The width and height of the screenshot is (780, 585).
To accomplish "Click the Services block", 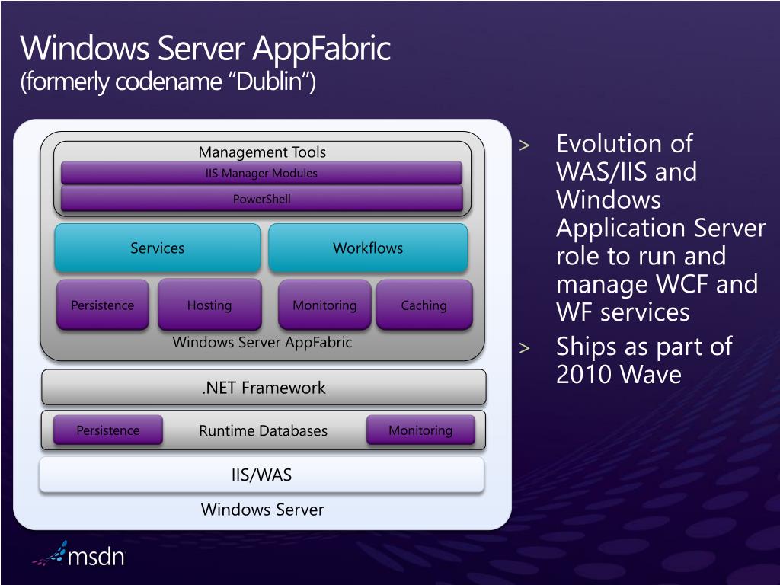I will [157, 248].
